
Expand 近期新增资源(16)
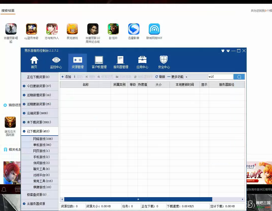pos(39,95)
